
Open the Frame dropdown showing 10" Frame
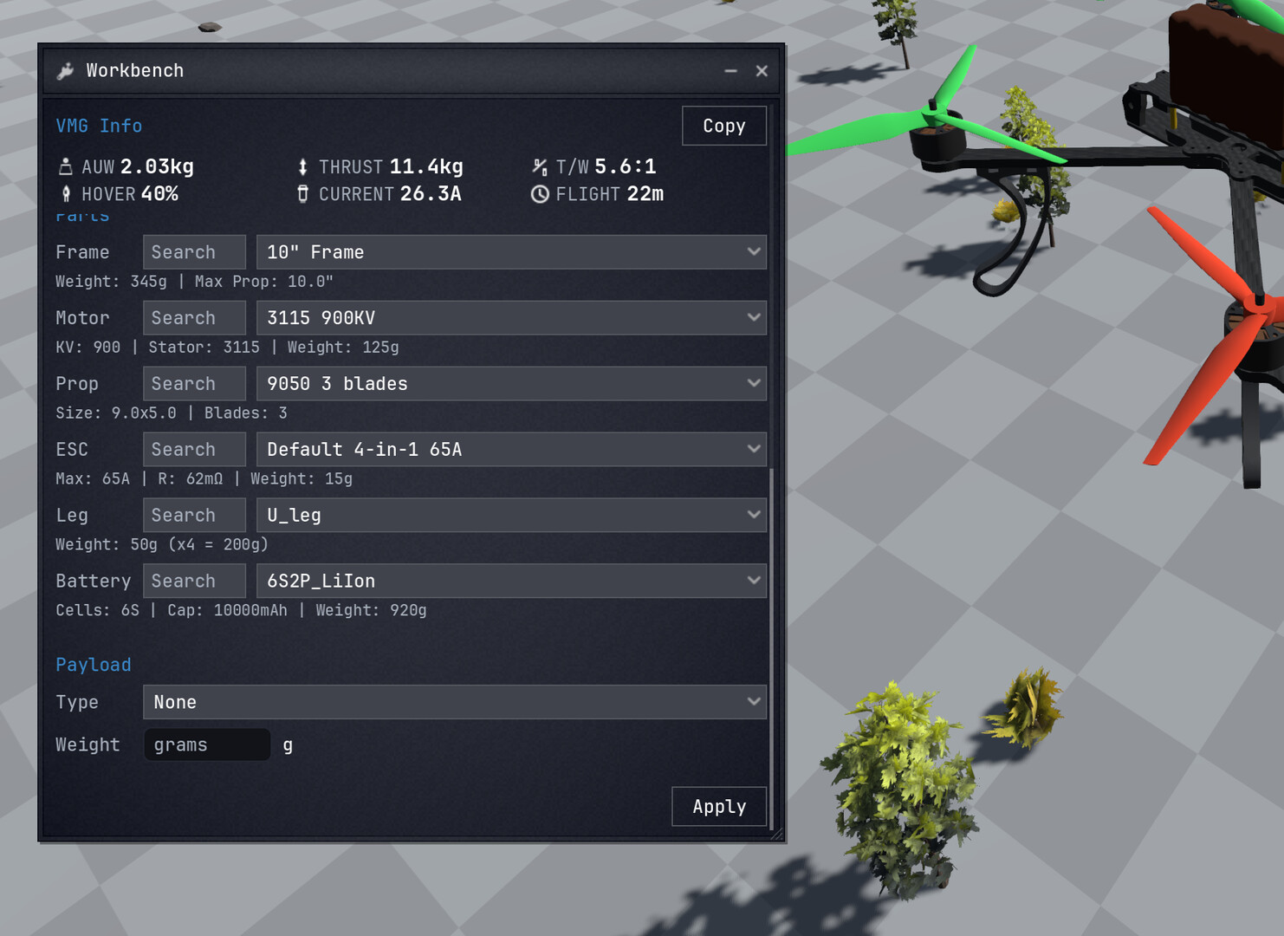click(511, 252)
